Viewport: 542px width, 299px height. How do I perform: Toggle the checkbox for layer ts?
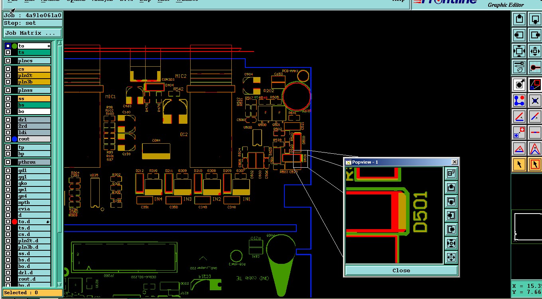click(8, 52)
